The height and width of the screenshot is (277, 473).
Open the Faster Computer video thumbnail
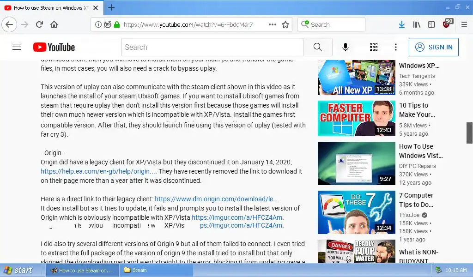356,119
